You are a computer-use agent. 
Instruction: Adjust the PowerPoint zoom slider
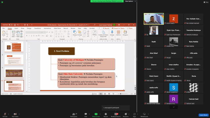123,94
